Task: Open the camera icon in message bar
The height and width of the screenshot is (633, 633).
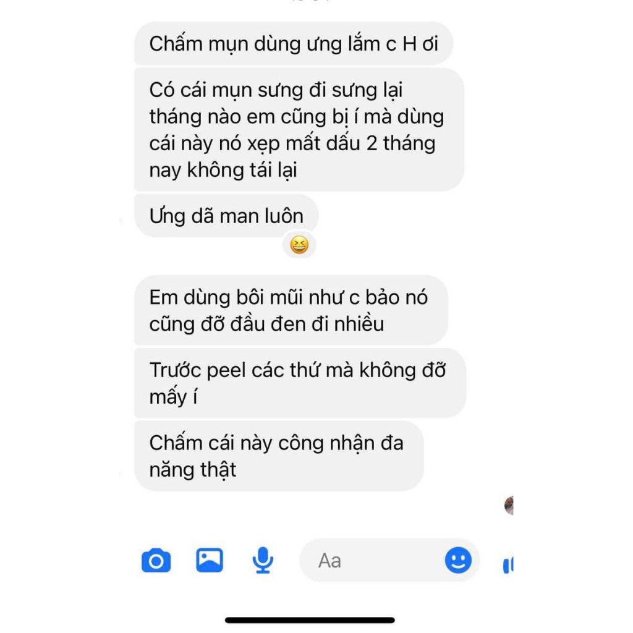Action: [x=156, y=560]
